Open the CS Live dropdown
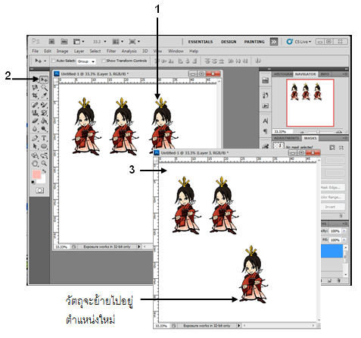361x338 pixels. 299,42
